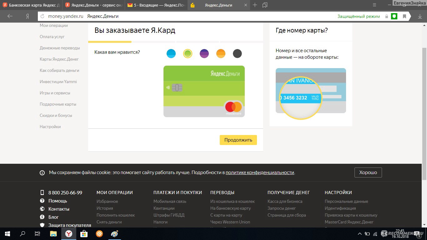Open Мои операции in sidebar
The image size is (427, 240).
point(54,26)
